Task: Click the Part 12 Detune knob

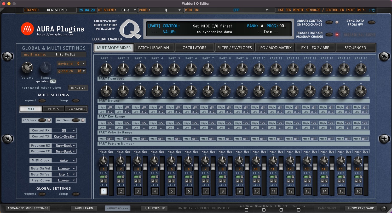Action: [x=293, y=91]
